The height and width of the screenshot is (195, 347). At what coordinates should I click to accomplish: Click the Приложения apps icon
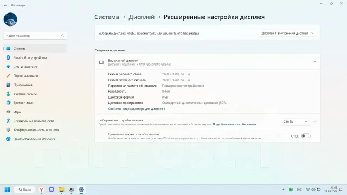coord(9,85)
